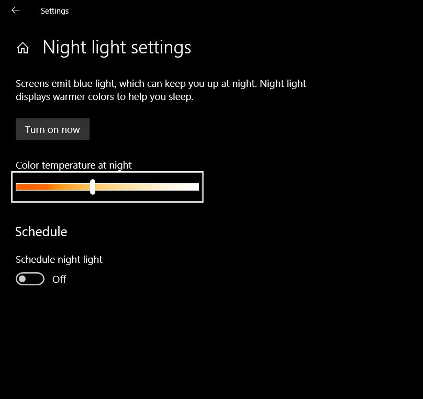The image size is (423, 399).
Task: Click the 'displays warmer colors to help you sleep' line
Action: click(104, 97)
